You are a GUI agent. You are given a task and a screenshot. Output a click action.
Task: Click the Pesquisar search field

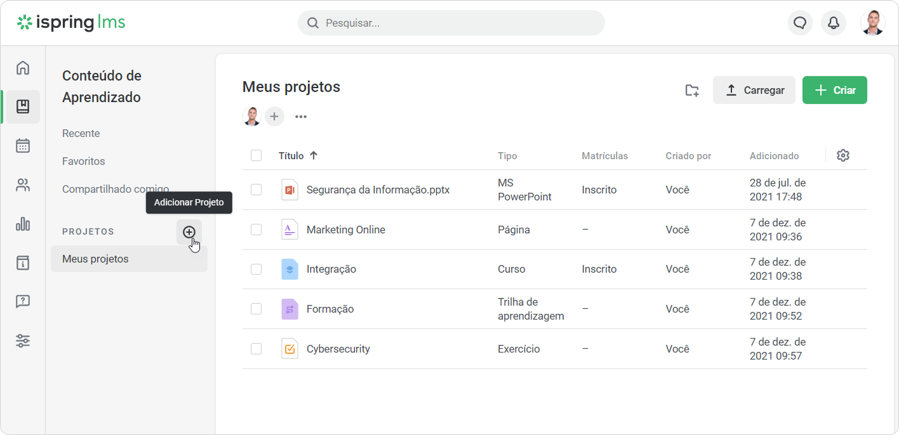pos(451,23)
